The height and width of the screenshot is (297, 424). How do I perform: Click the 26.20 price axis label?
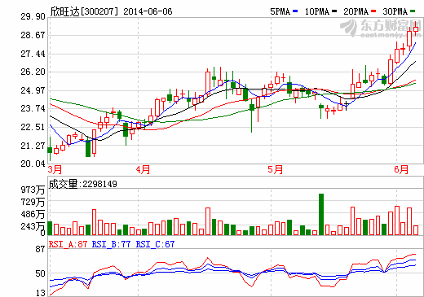33,72
